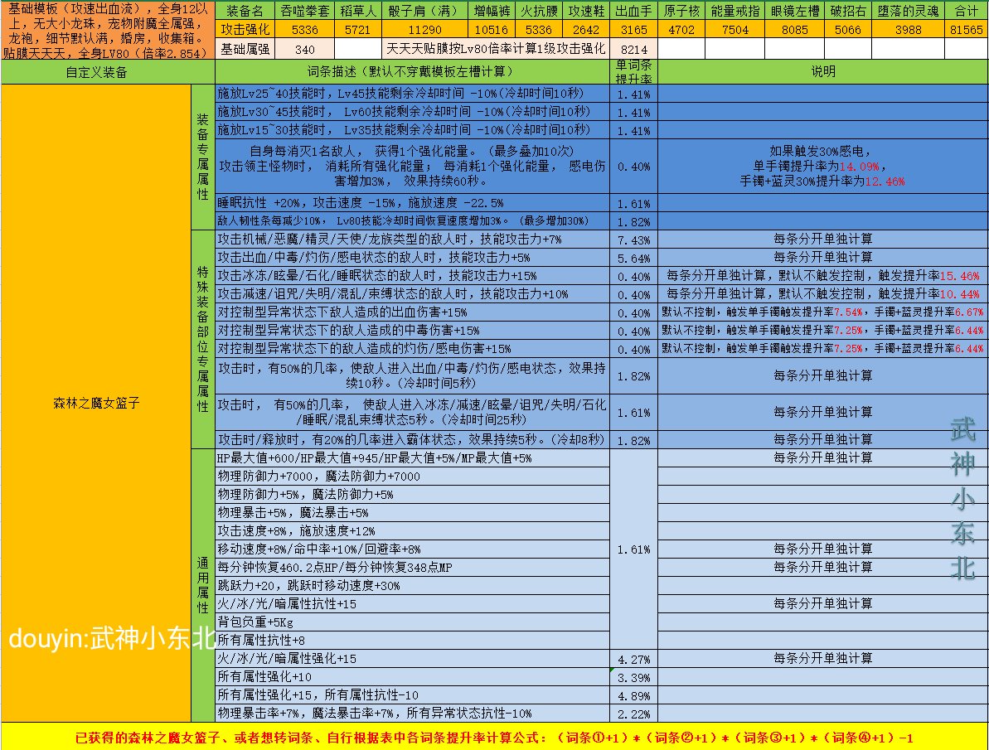Click the 出血手 column header
This screenshot has height=750, width=989.
634,11
